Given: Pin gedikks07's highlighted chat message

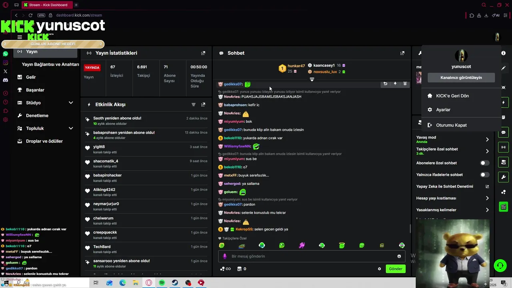Looking at the screenshot, I should click(x=395, y=84).
